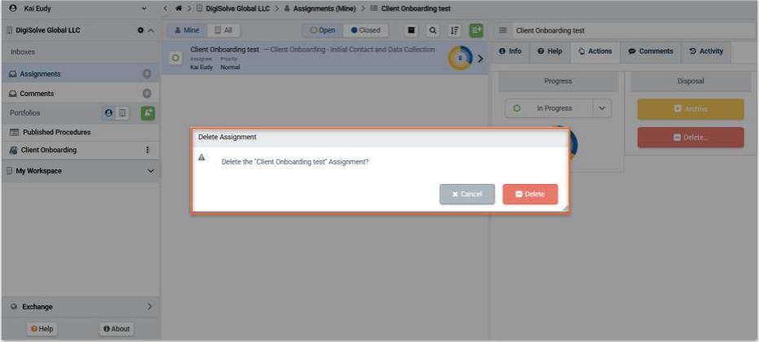Click the Client Onboarding test breadcrumb
The image size is (759, 342).
410,9
